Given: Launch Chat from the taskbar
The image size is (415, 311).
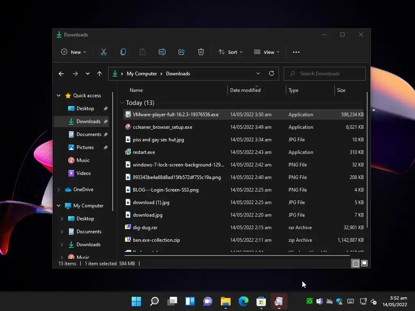Looking at the screenshot, I should [208, 301].
